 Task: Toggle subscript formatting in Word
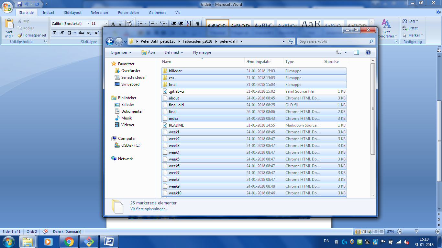(89, 33)
